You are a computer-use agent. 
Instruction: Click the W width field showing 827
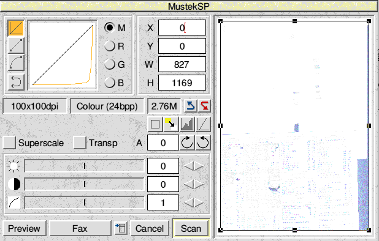(182, 64)
